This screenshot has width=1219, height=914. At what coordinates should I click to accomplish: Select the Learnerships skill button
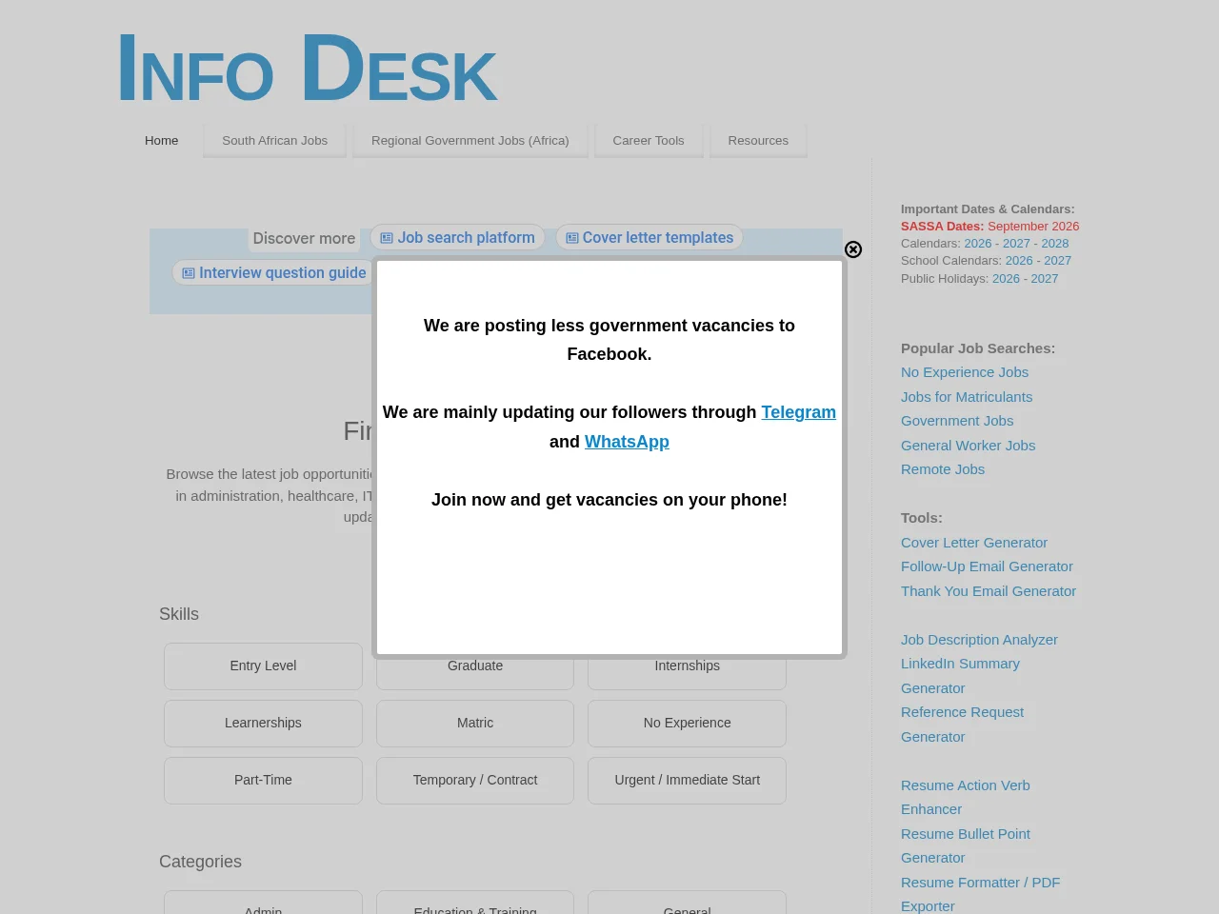[263, 724]
